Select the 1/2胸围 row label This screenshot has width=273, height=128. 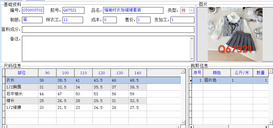click(x=22, y=87)
